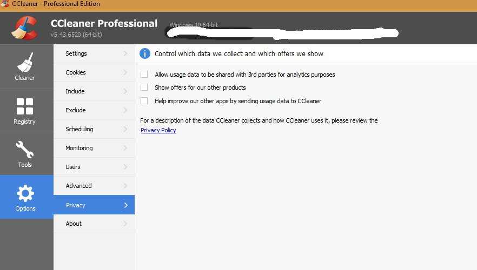Open the Tools wrench icon
The image size is (477, 270).
coord(25,150)
